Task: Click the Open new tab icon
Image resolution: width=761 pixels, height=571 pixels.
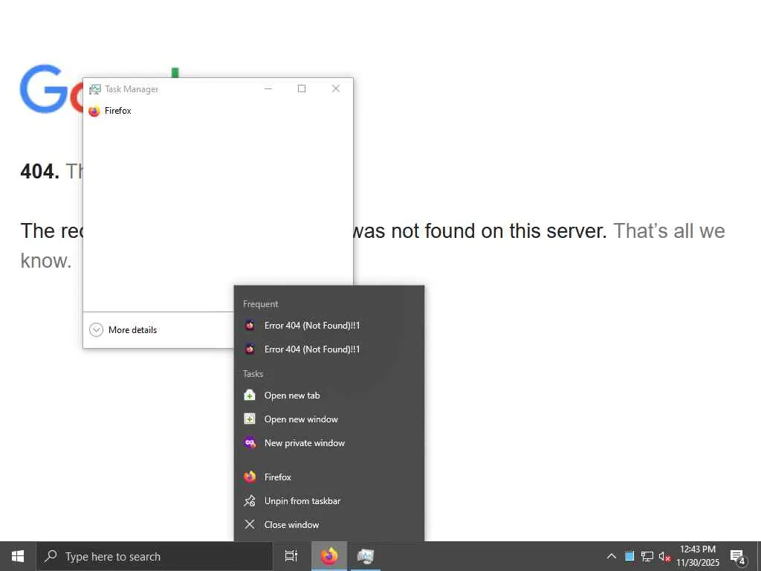Action: [250, 396]
